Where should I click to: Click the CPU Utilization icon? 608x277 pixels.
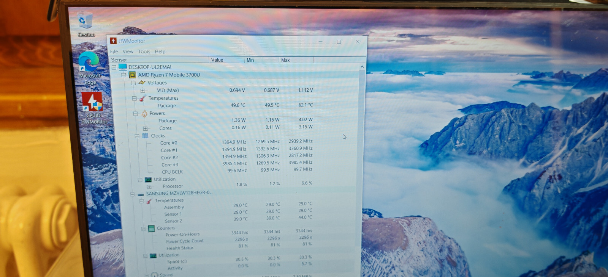point(148,180)
